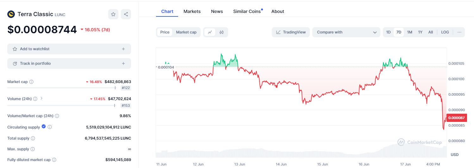Switch to candlestick chart icon
This screenshot has width=474, height=168.
[x=221, y=32]
